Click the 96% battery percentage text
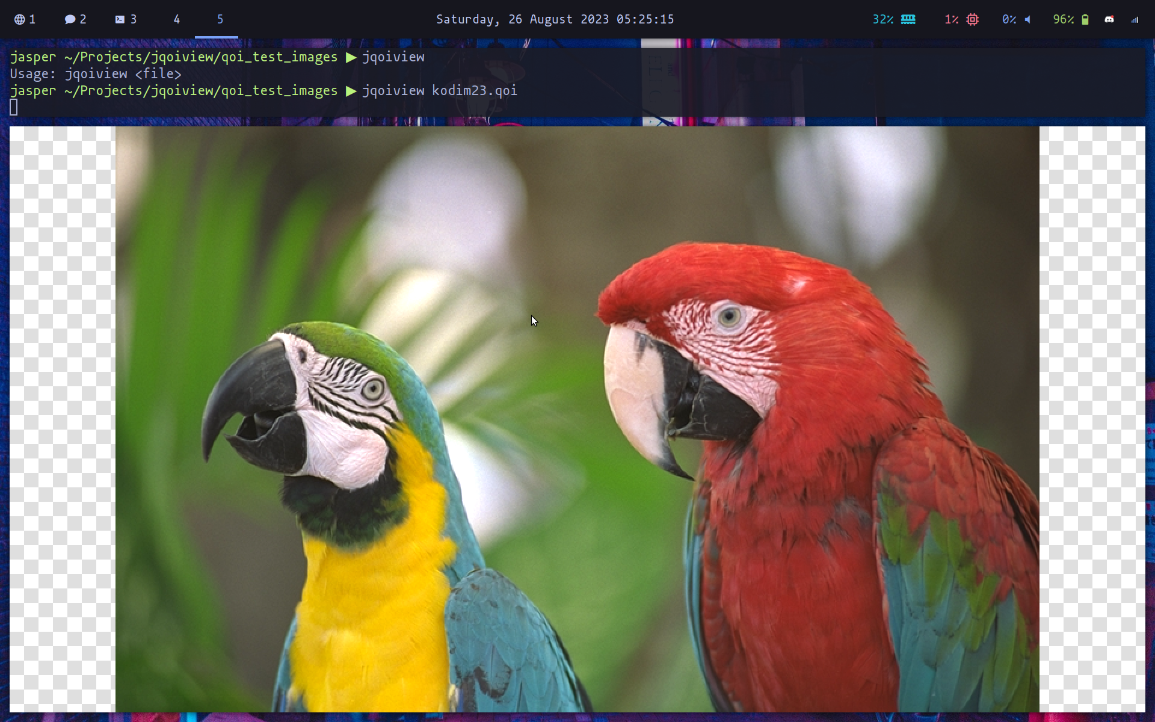The height and width of the screenshot is (722, 1155). (x=1063, y=19)
